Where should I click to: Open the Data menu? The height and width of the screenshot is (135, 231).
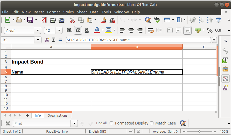point(94,12)
